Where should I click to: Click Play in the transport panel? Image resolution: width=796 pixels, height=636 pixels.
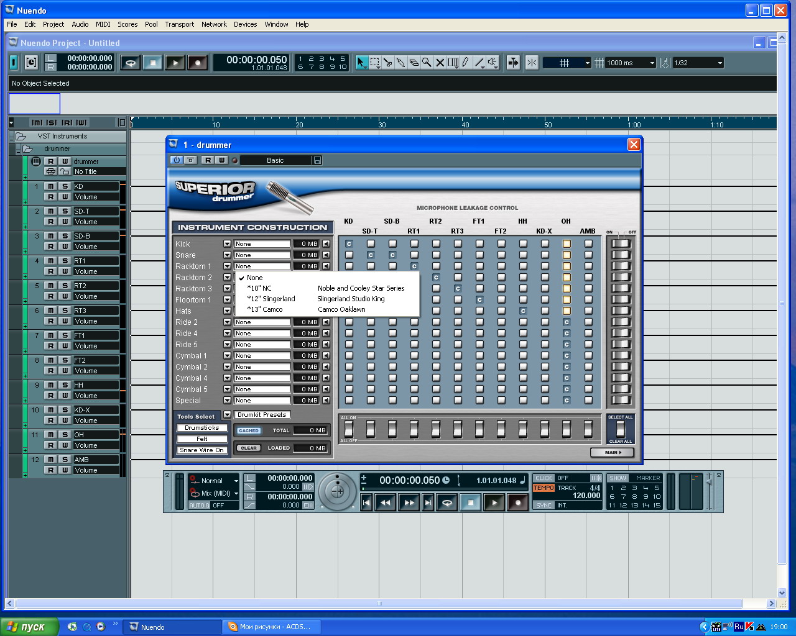(494, 502)
